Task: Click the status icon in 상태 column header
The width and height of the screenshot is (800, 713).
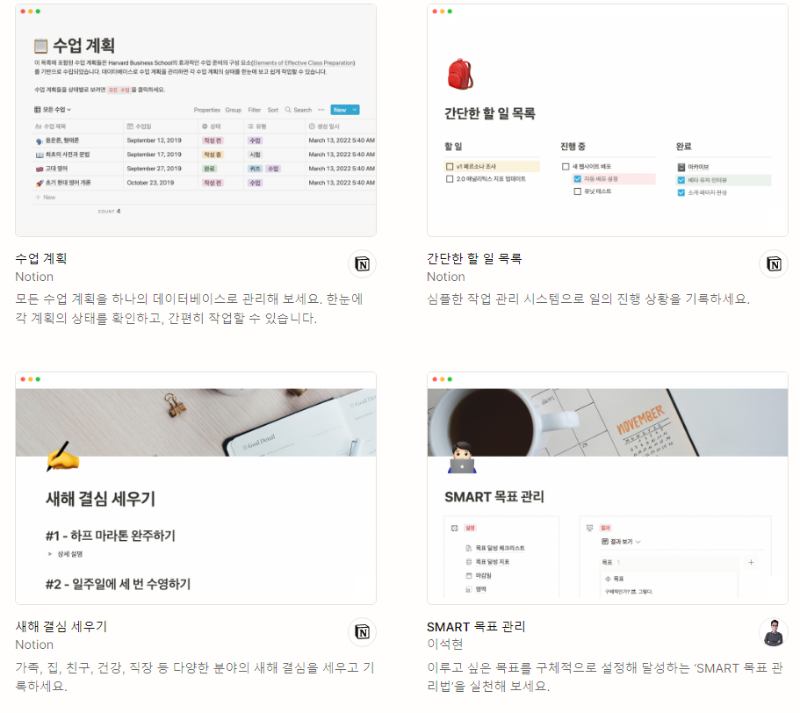Action: (205, 126)
